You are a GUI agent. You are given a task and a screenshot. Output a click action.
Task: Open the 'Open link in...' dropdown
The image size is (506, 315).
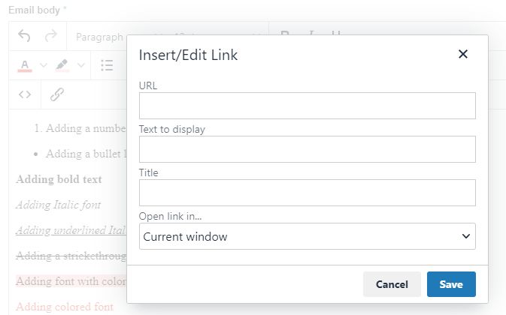point(307,236)
